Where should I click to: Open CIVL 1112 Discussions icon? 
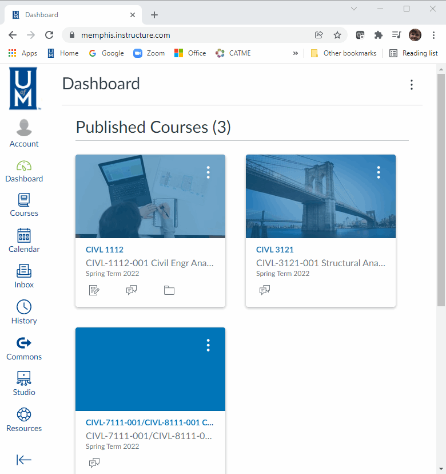pos(132,290)
